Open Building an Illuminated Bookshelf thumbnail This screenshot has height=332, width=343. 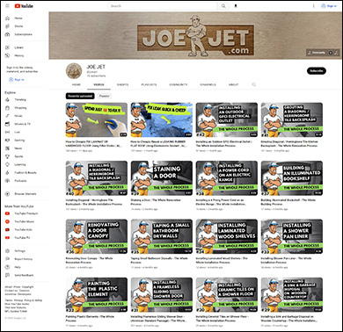click(292, 178)
